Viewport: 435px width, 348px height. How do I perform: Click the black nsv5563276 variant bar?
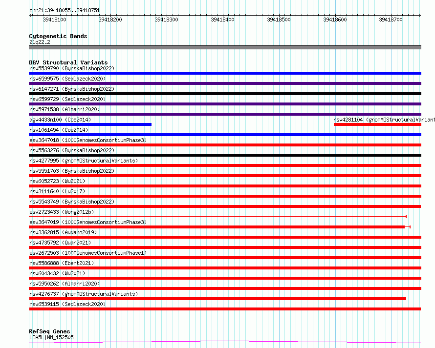[225, 155]
